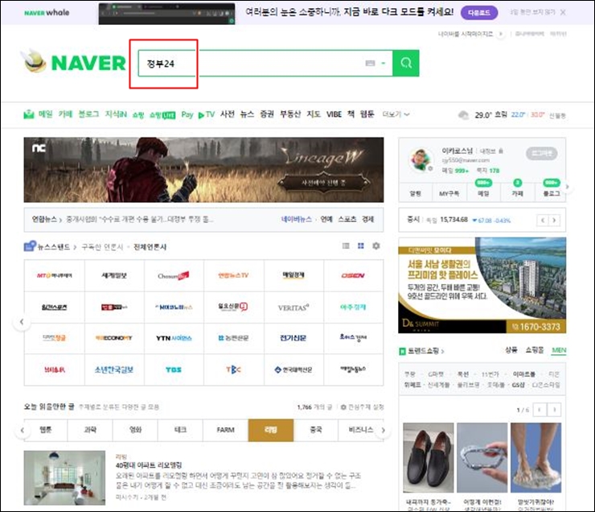This screenshot has height=512, width=595.
Task: Open 블로그 in the service menu
Action: point(88,114)
